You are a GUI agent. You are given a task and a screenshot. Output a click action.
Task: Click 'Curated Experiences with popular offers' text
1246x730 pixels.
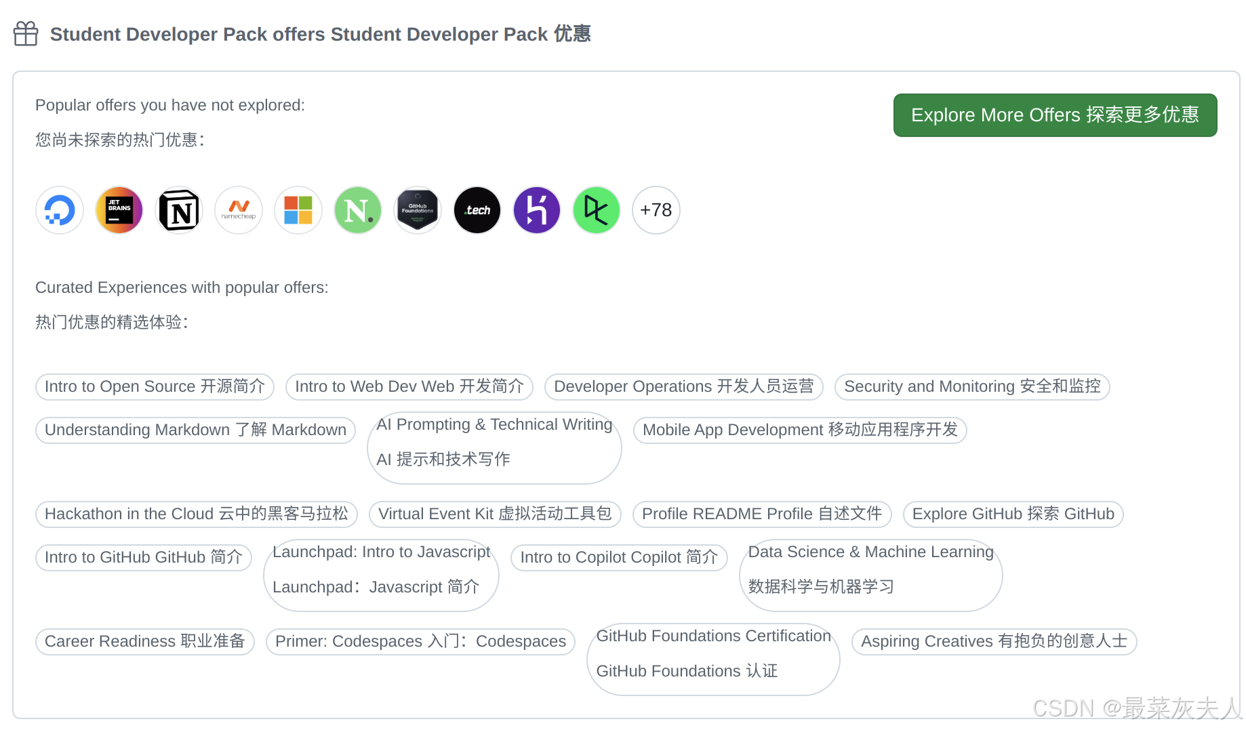(182, 287)
